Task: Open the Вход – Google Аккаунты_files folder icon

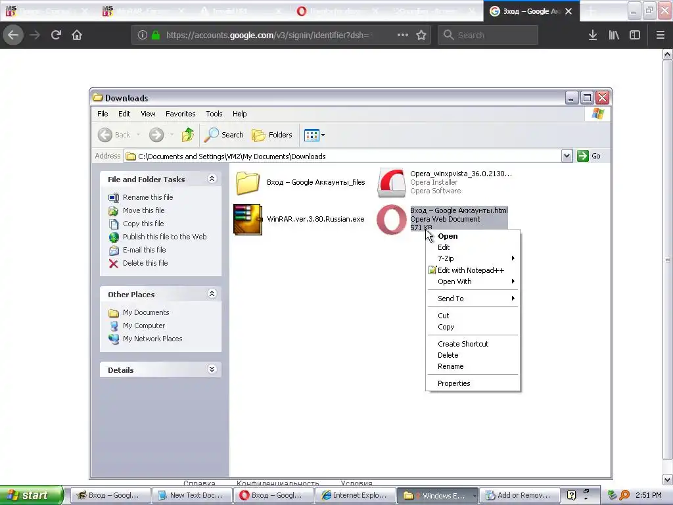Action: click(x=248, y=183)
